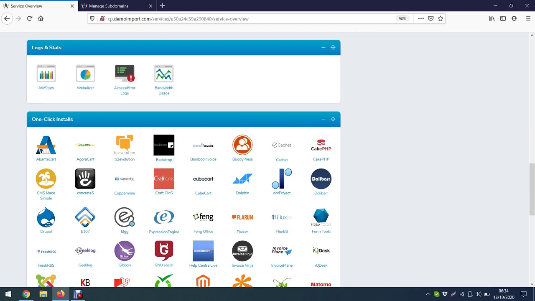Launch Chrome from the taskbar
Viewport: 535px width, 301px height.
pos(26,294)
